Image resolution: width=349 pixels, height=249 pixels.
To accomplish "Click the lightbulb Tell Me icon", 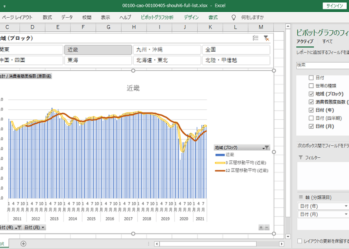I will (233, 18).
